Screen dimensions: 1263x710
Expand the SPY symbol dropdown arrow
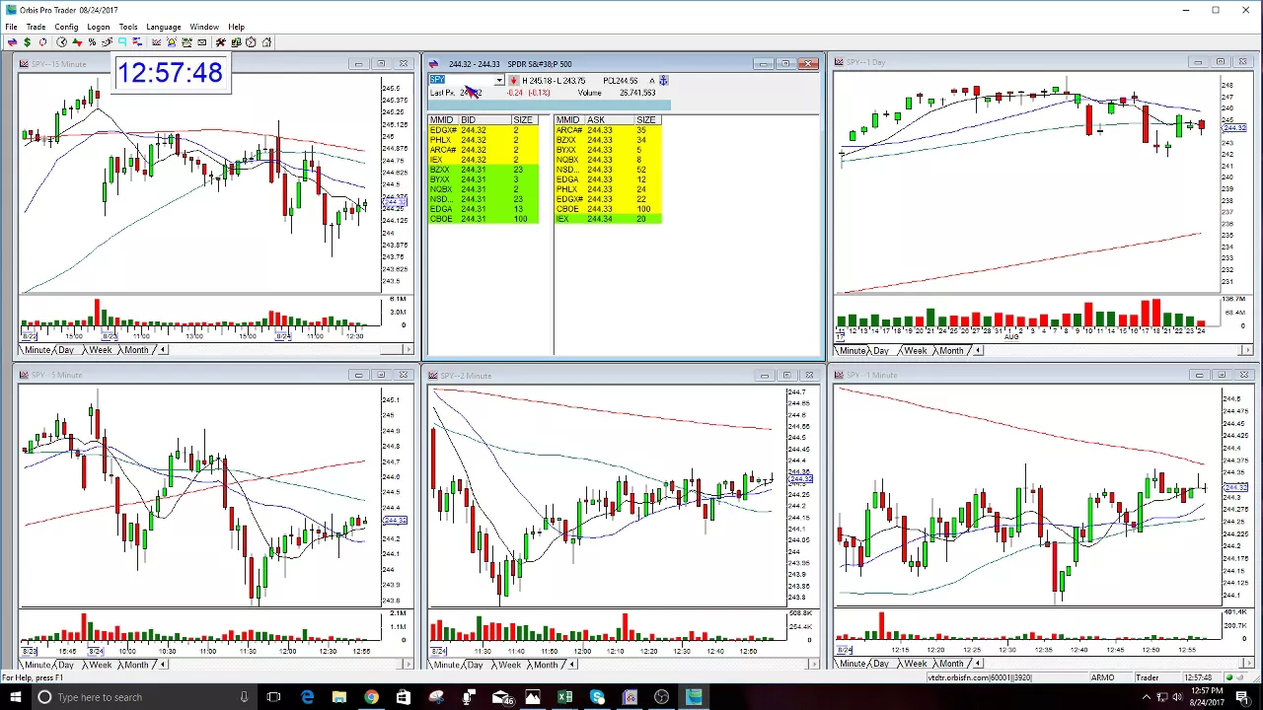click(499, 81)
